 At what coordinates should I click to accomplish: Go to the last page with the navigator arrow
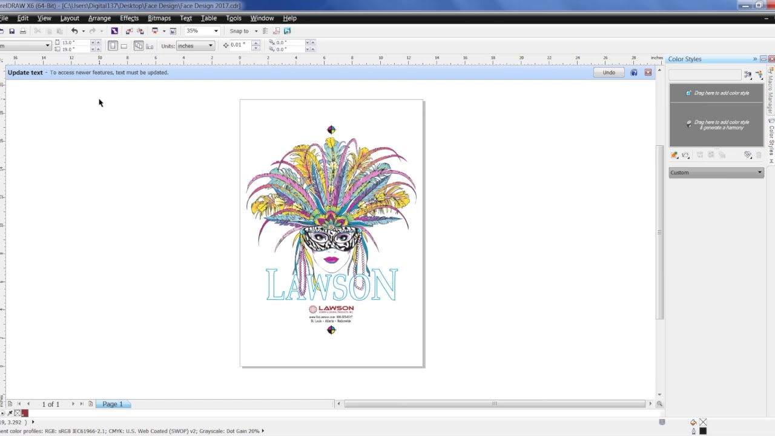(x=82, y=404)
